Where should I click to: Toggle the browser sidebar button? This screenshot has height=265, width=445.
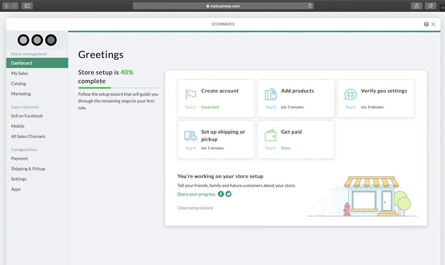pyautogui.click(x=27, y=6)
